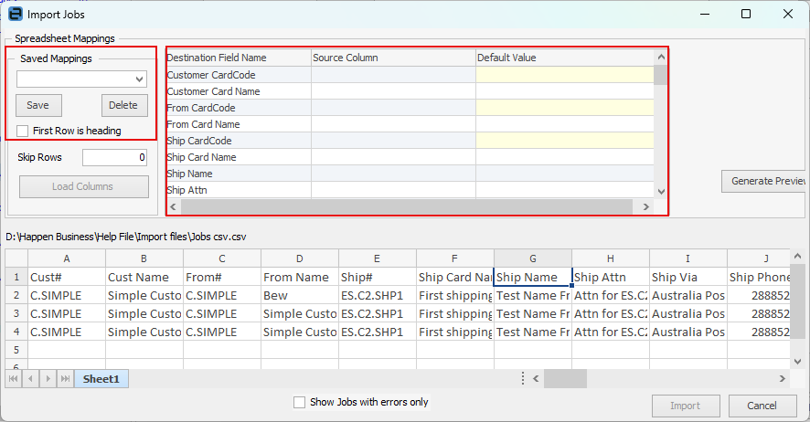Close the Import Jobs window
This screenshot has height=422, width=810.
tap(788, 14)
